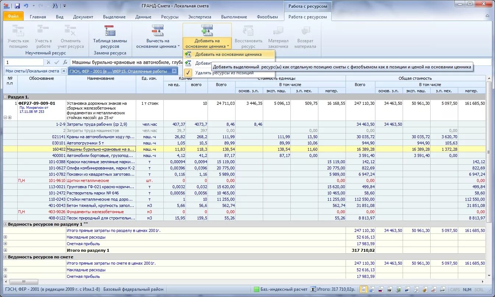Switch to the Данные ribbon tab

(x=143, y=17)
